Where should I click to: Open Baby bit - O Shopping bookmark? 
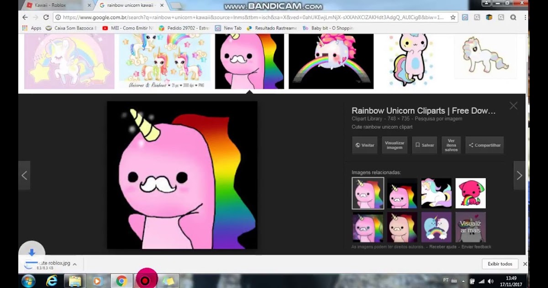(x=328, y=28)
